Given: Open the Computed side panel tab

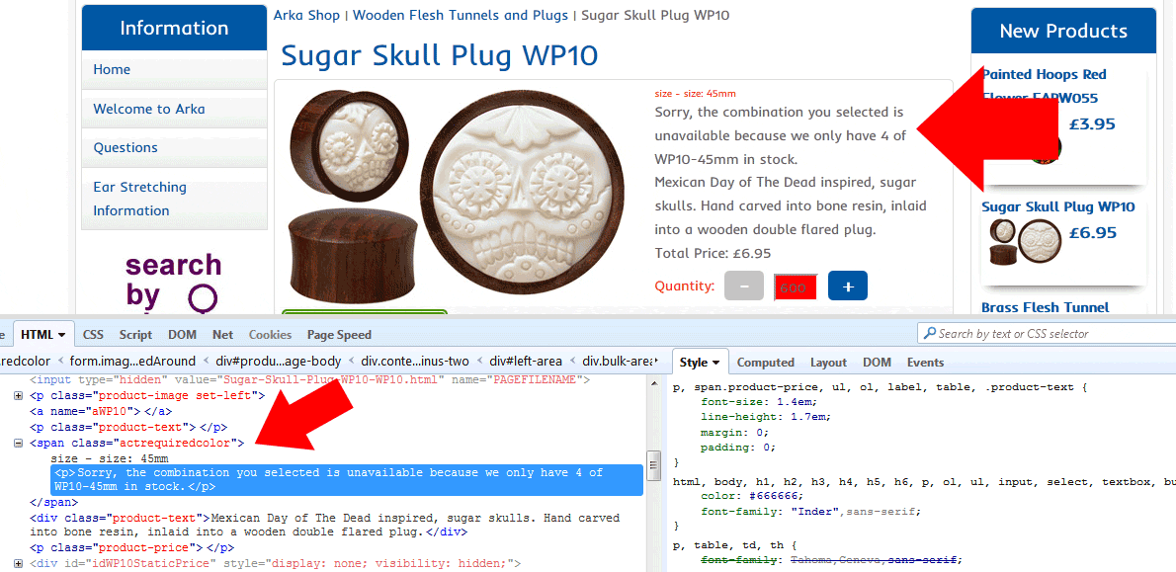Looking at the screenshot, I should (x=765, y=363).
